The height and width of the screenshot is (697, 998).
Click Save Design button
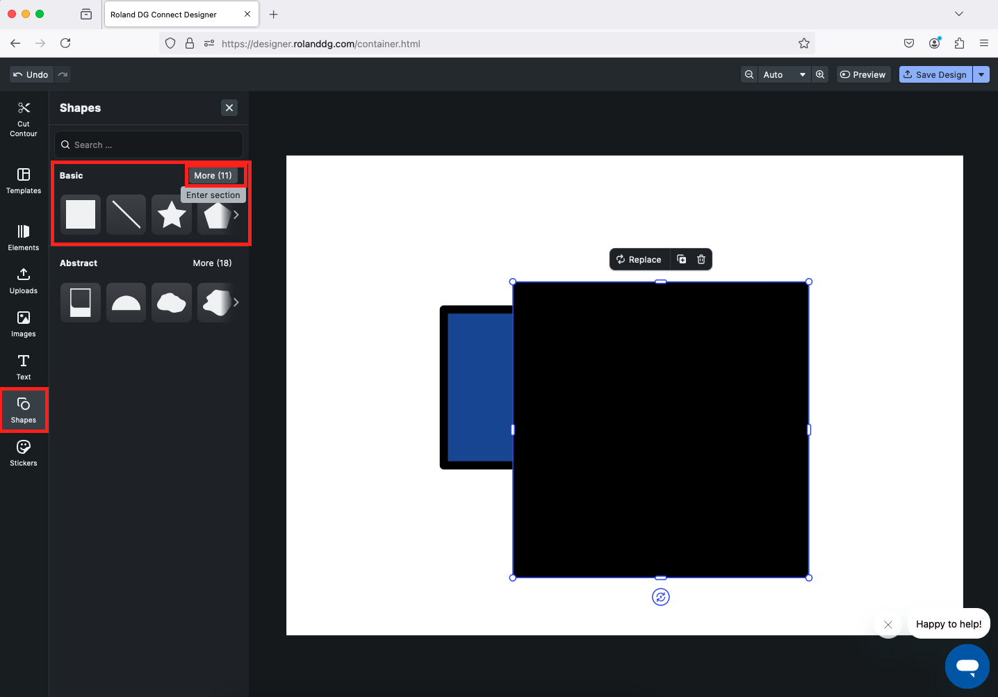[935, 74]
